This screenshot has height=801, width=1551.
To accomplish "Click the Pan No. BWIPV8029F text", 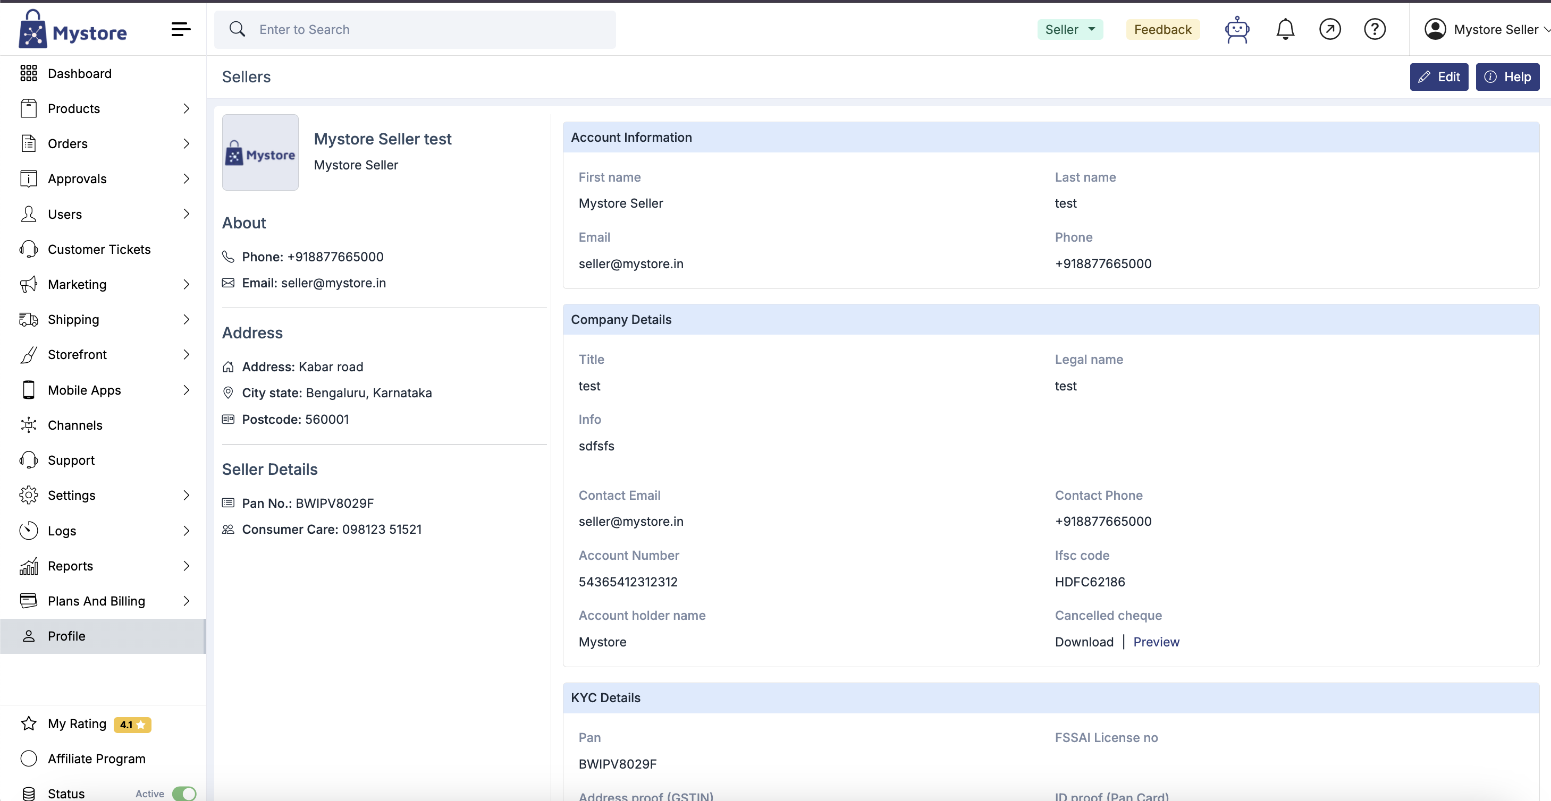I will [x=308, y=503].
